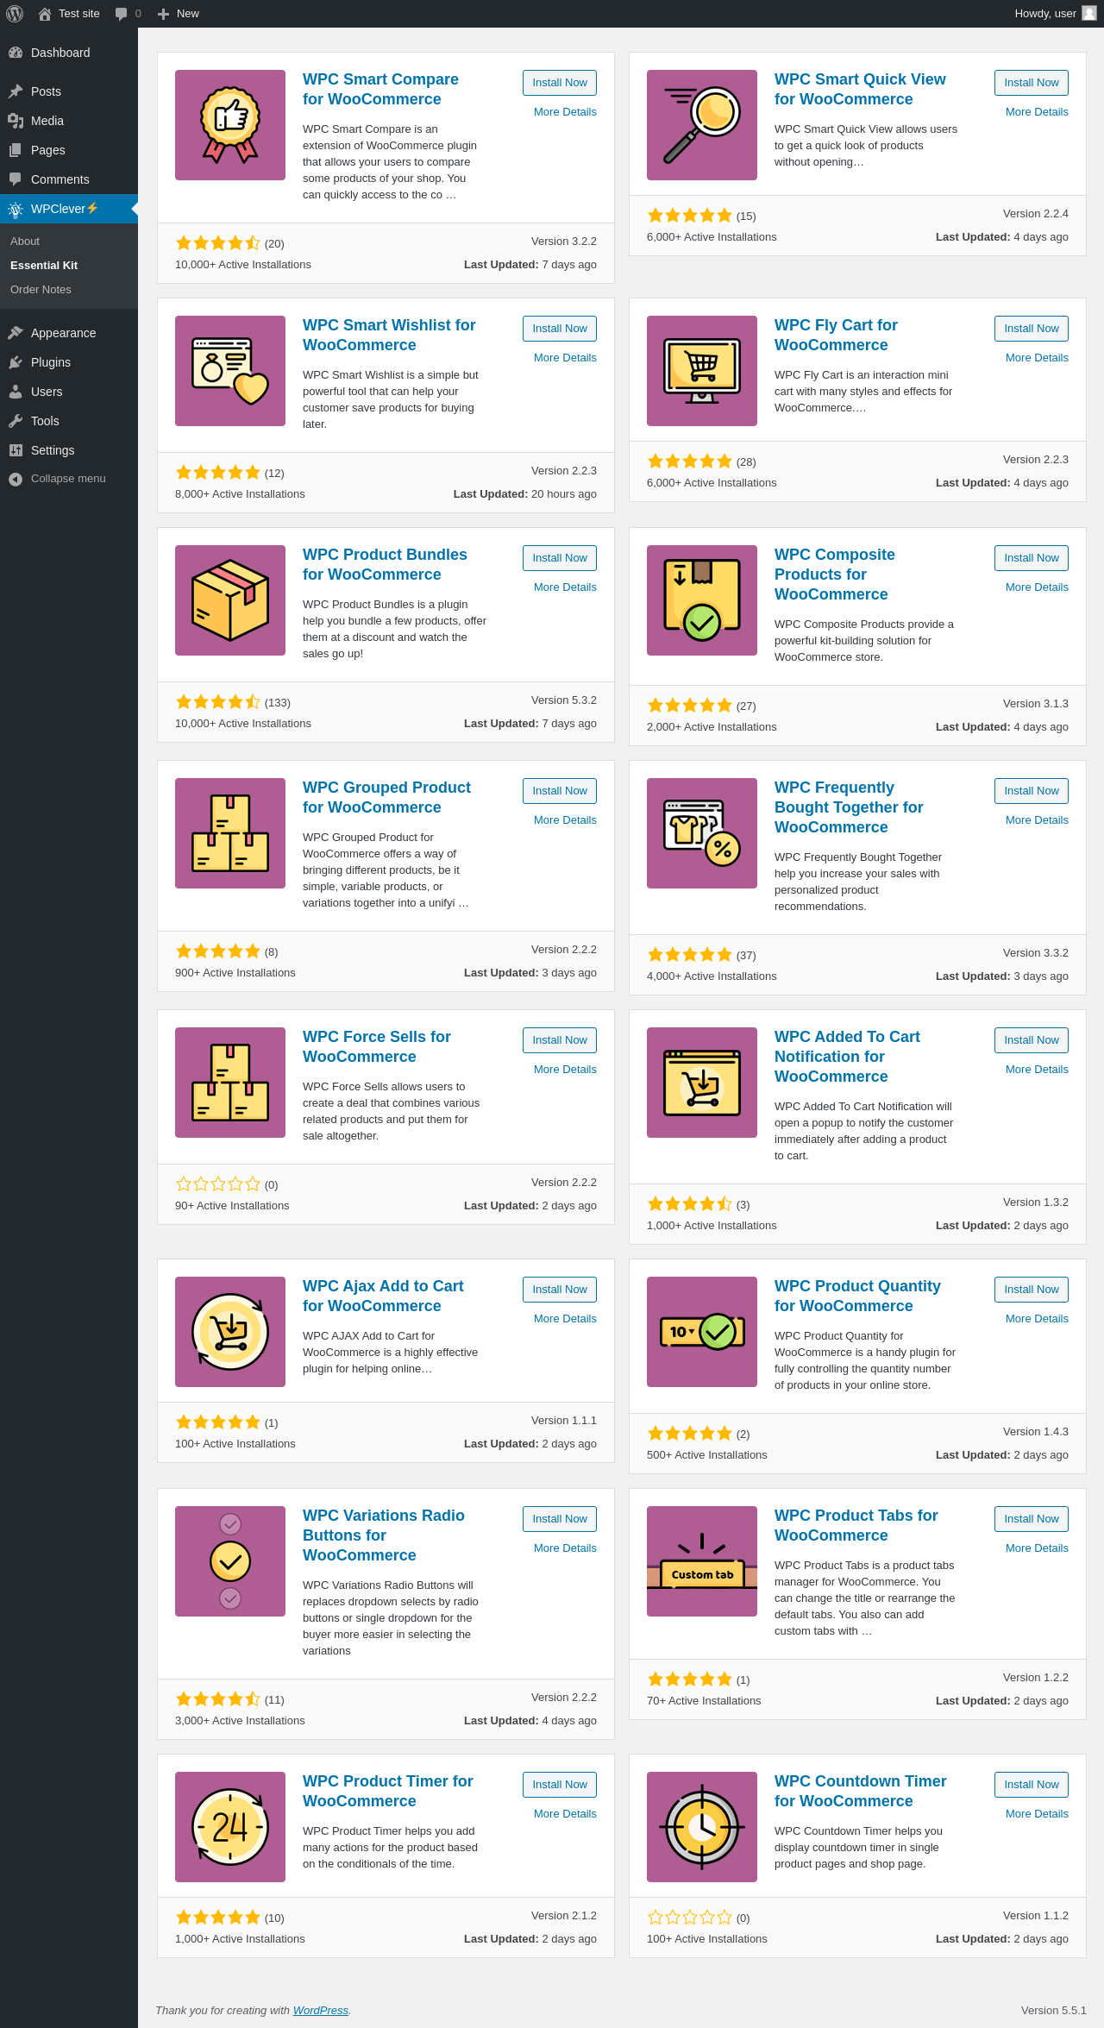Screen dimensions: 1104x2028
Task: Install WPC Grouped Product plugin
Action: click(560, 791)
